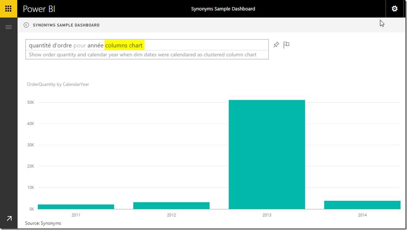This screenshot has height=230, width=407.
Task: Flag this Q&A result
Action: coord(286,45)
